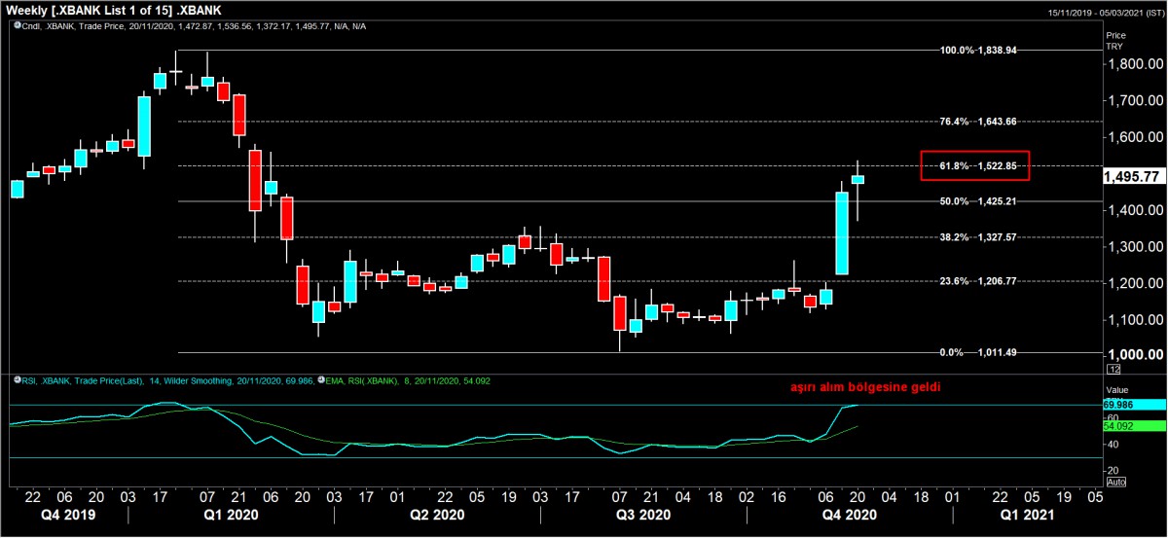
Task: Click the 38.2% Fibonacci level label 1,327.57
Action: 978,237
